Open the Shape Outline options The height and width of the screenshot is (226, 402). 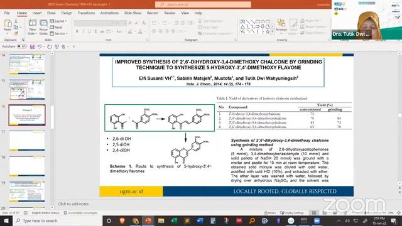click(314, 26)
